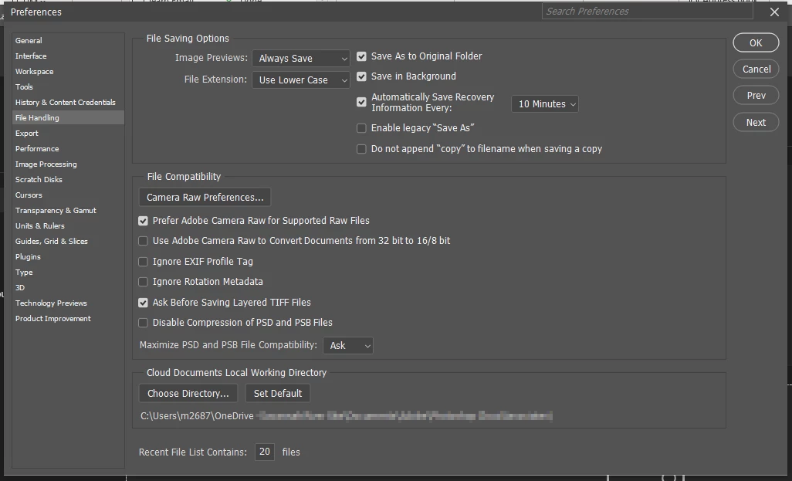
Task: Confirm changes with the OK button
Action: pyautogui.click(x=756, y=43)
